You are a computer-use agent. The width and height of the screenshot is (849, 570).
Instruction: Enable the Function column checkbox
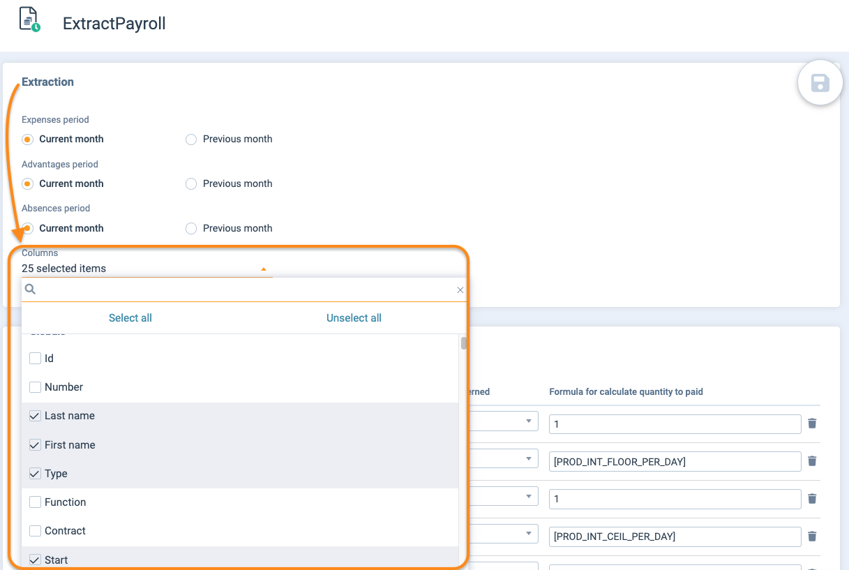pyautogui.click(x=36, y=502)
